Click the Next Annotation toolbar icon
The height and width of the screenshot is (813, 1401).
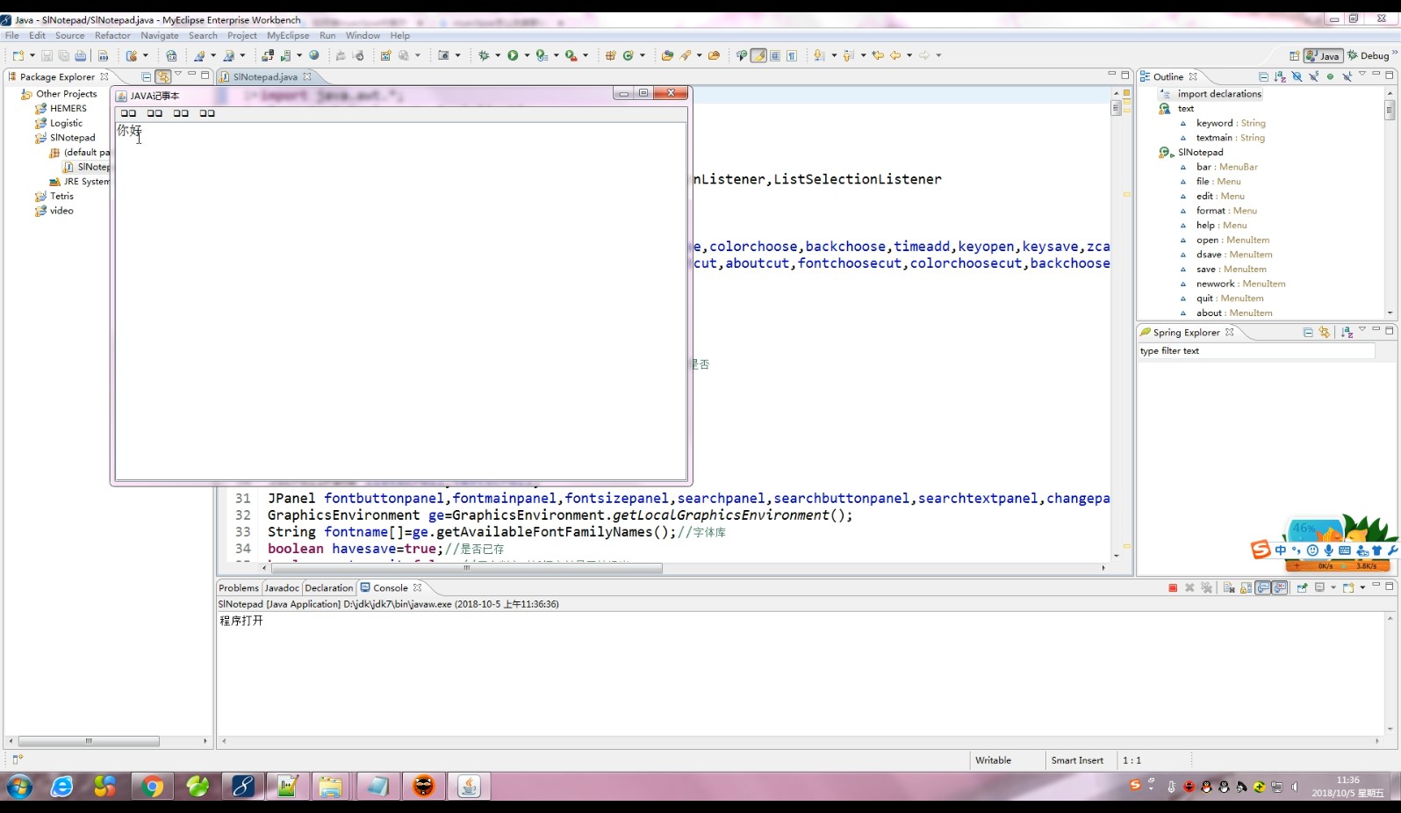coord(820,55)
